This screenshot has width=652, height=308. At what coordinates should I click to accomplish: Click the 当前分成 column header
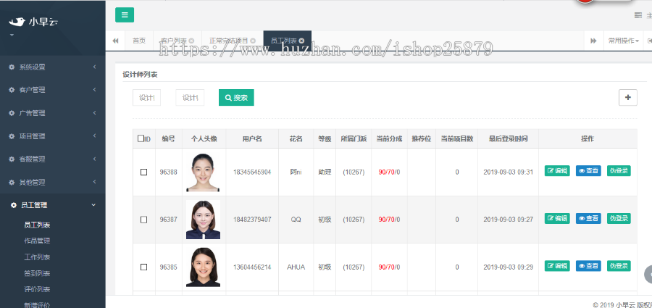click(389, 139)
